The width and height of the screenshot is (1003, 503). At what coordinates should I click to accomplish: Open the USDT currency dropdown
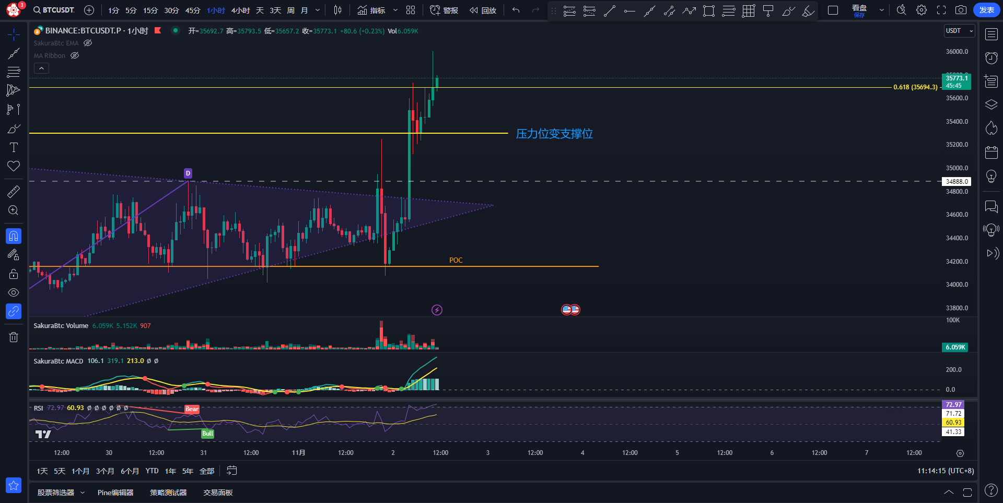pyautogui.click(x=959, y=31)
